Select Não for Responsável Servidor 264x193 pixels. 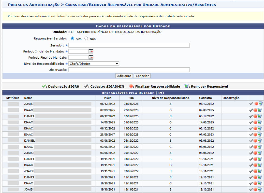86,39
